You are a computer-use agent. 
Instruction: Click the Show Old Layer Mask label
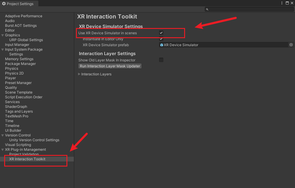(x=107, y=60)
